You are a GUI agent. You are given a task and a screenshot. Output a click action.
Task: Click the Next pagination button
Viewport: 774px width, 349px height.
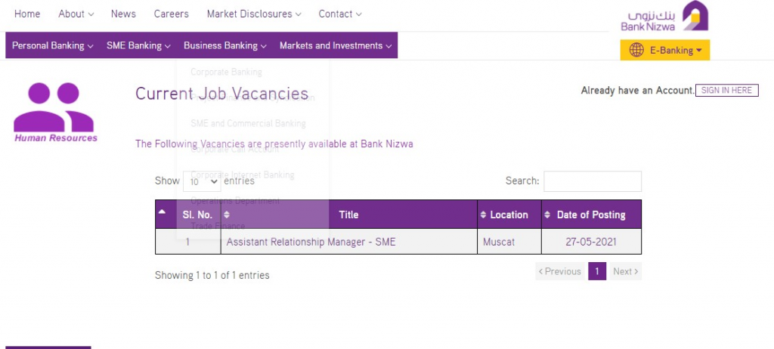tap(625, 271)
